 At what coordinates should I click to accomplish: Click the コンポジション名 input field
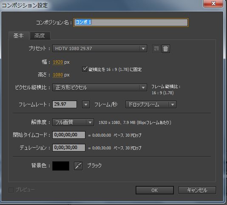131,22
